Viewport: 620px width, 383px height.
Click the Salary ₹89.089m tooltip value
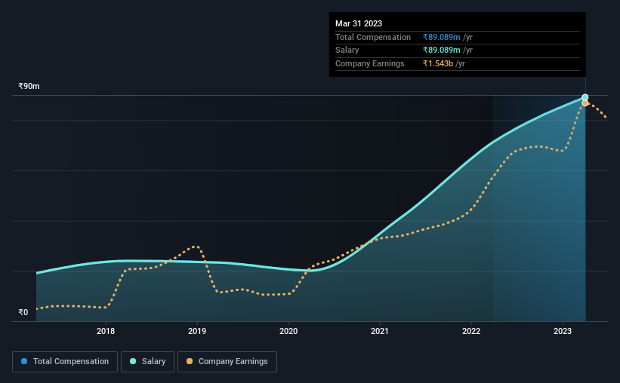tap(441, 51)
